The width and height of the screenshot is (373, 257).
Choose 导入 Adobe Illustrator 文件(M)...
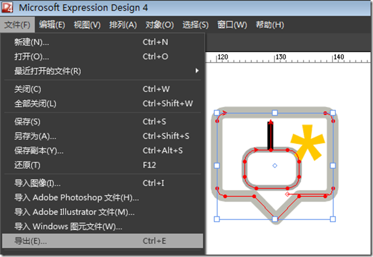click(x=102, y=212)
